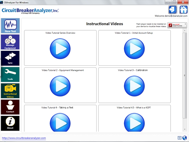Viewport: 189px width, 142px height.
Task: Click the logout door-arrow icon
Action: (x=172, y=10)
